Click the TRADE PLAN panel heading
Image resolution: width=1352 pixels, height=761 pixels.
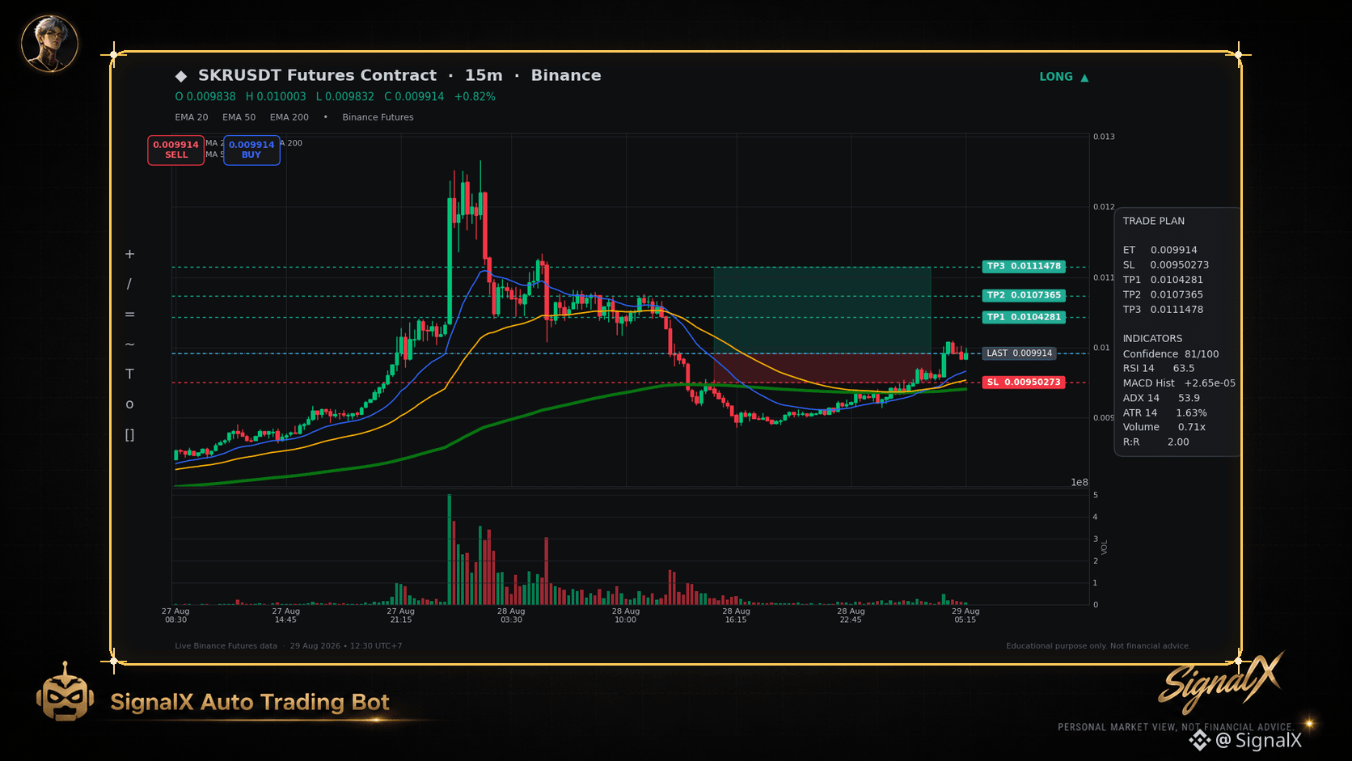[1154, 221]
